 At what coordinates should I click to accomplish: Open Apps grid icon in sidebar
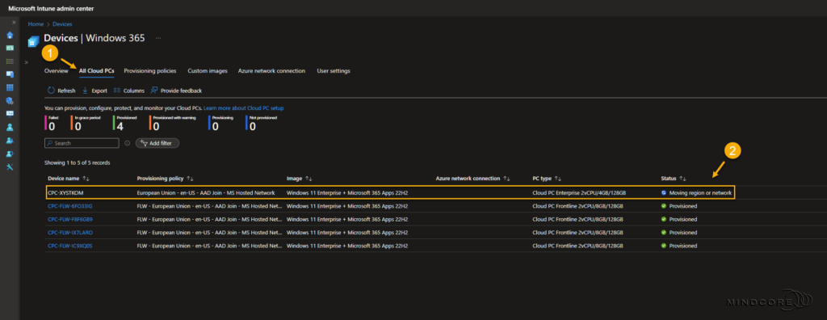point(10,87)
